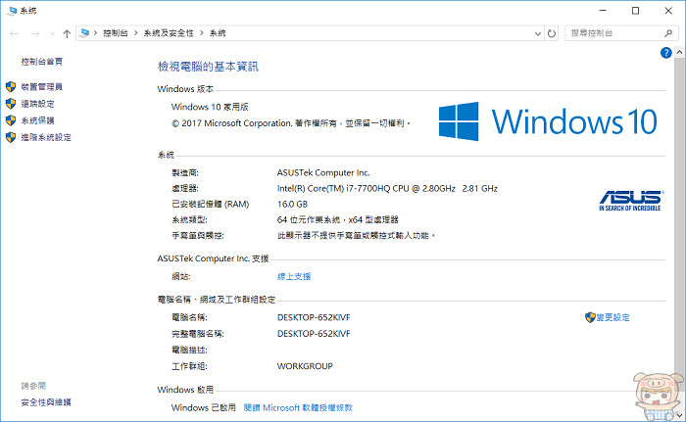Expand chevron between 控制台 and 系統及安全性
Screen dimensions: 686x422
coord(135,33)
